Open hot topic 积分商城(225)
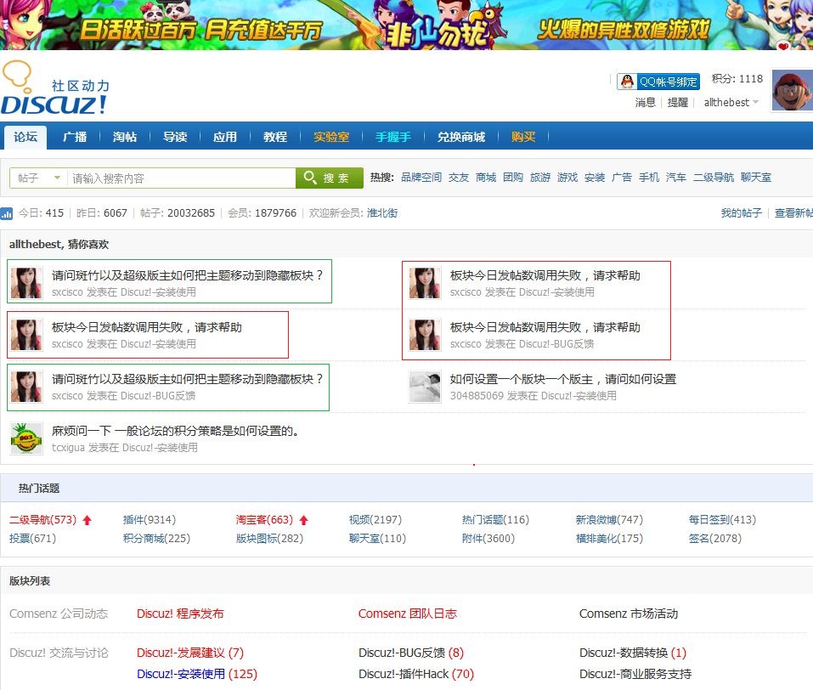 [x=156, y=539]
